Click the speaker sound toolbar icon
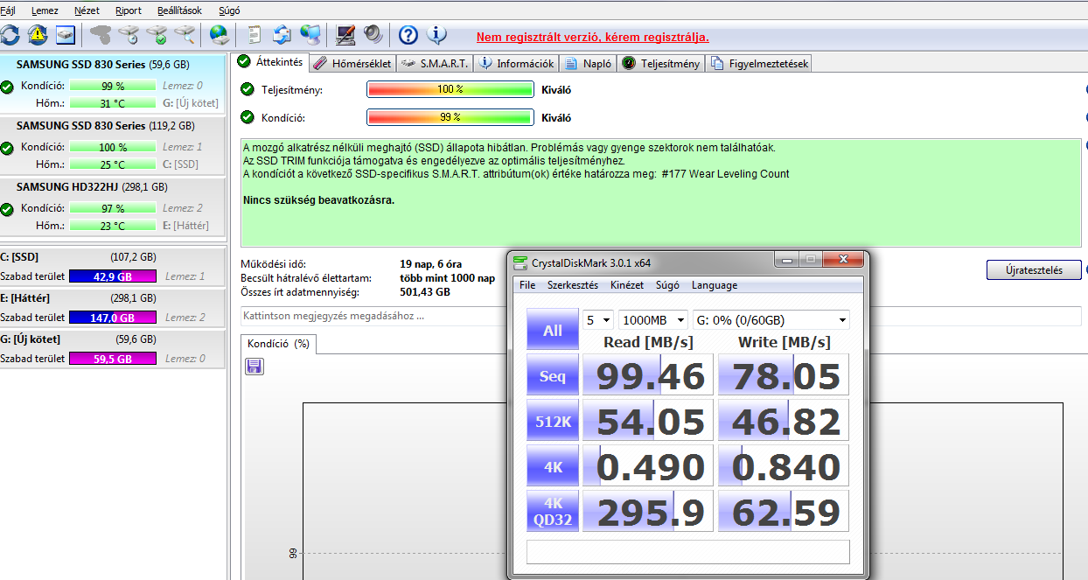This screenshot has width=1088, height=580. (x=373, y=35)
